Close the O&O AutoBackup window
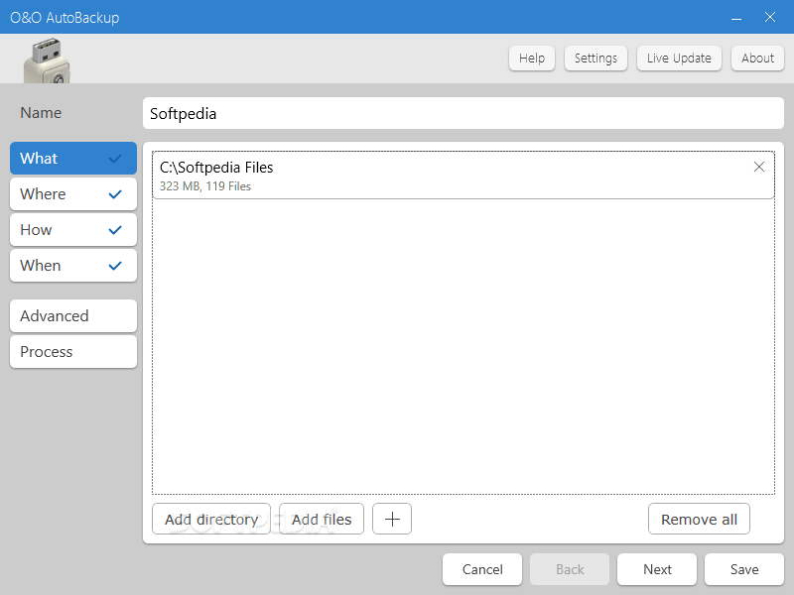Screen dimensions: 794x595 click(770, 17)
